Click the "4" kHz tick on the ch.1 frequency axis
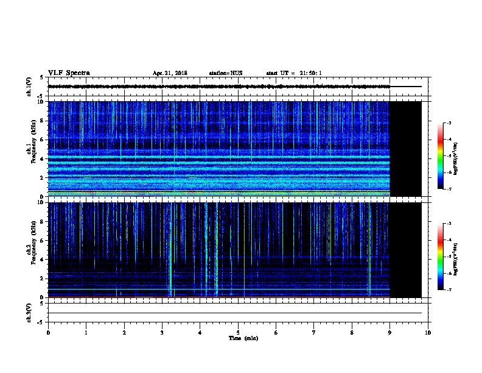 tap(42, 159)
